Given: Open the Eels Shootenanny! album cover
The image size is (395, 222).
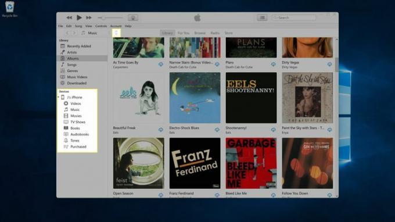Looking at the screenshot, I should pos(251,98).
